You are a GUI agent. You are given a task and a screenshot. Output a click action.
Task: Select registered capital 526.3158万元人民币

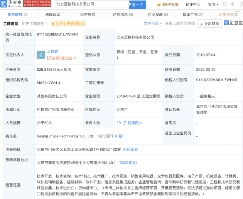point(54,70)
